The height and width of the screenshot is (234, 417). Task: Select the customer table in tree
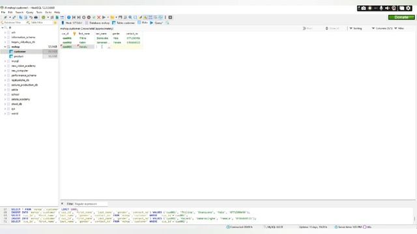point(20,51)
